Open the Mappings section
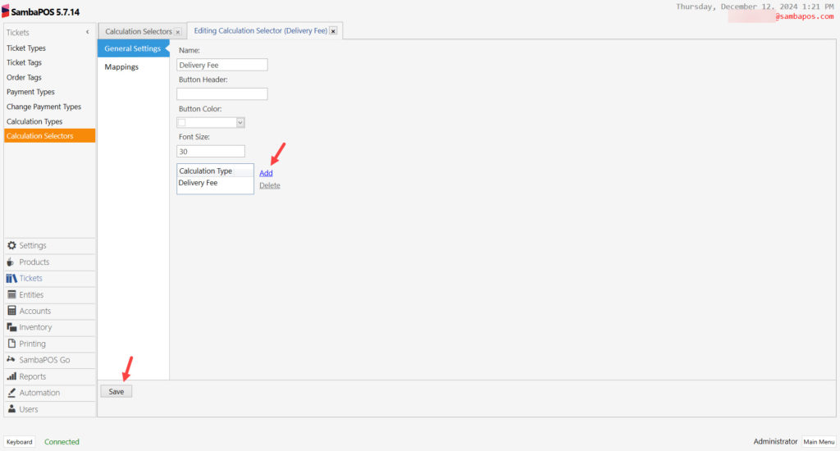The width and height of the screenshot is (840, 451). pyautogui.click(x=121, y=67)
